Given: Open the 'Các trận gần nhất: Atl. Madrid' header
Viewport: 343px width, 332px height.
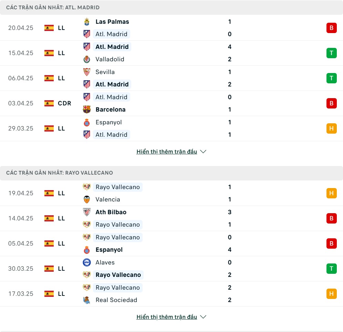Looking at the screenshot, I should 171,8.
